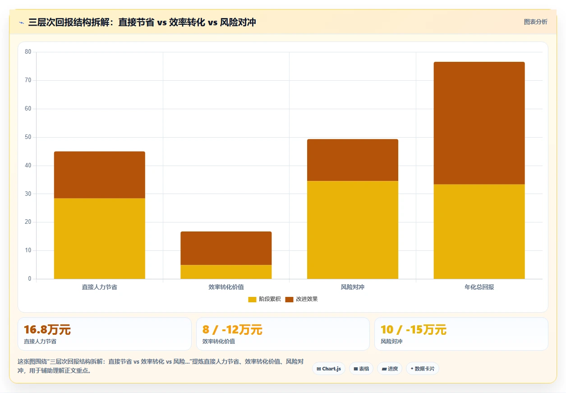The image size is (566, 393).
Task: Click the 直接人力节省 x-axis label
Action: tap(100, 287)
